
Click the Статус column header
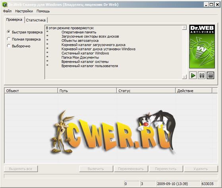pyautogui.click(x=146, y=91)
